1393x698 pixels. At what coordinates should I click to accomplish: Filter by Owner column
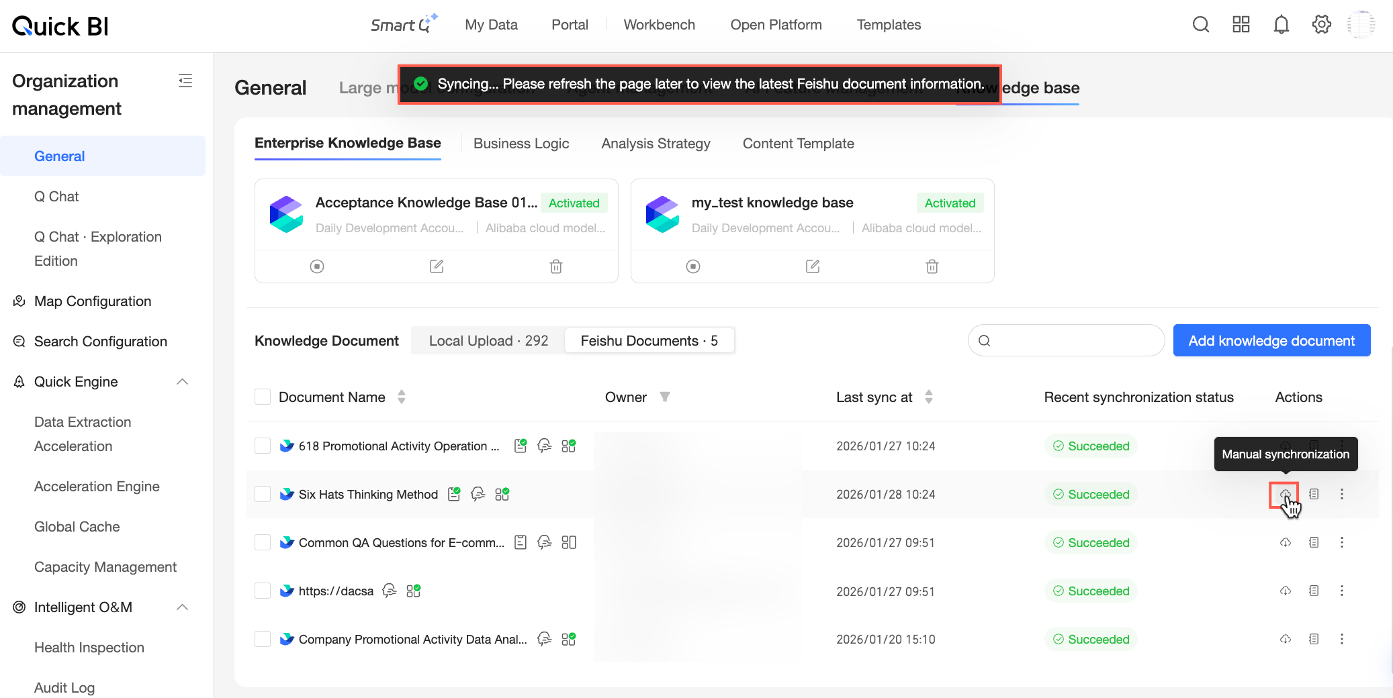pyautogui.click(x=665, y=397)
